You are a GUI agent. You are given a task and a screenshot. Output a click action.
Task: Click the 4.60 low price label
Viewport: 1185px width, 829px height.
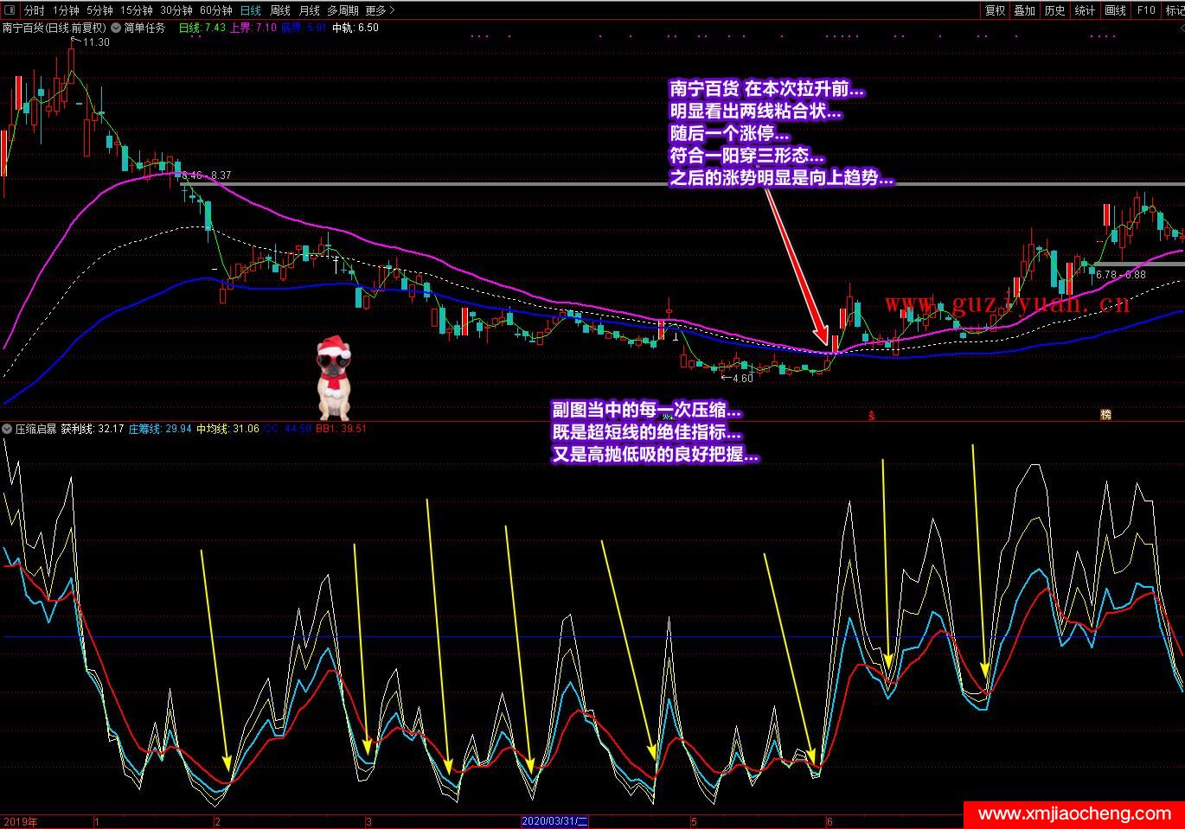(x=741, y=378)
